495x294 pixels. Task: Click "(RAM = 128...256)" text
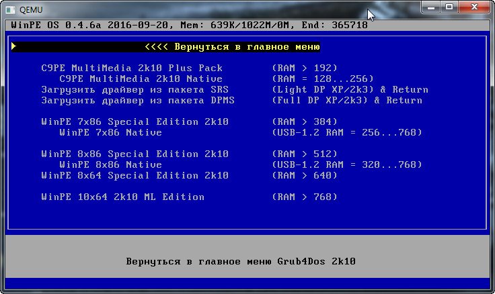[323, 79]
